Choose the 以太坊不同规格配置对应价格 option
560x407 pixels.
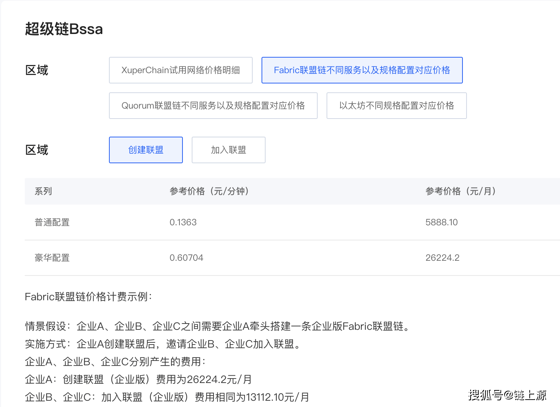396,106
